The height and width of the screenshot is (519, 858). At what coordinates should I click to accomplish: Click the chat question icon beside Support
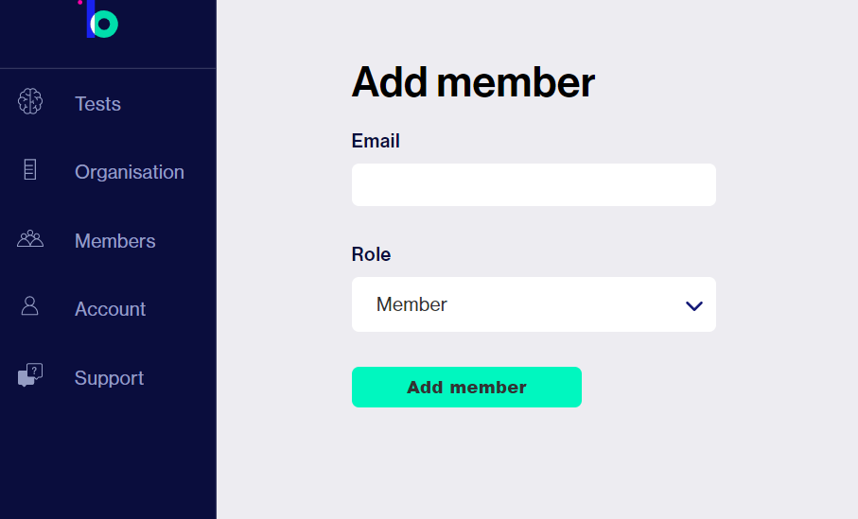coord(30,375)
